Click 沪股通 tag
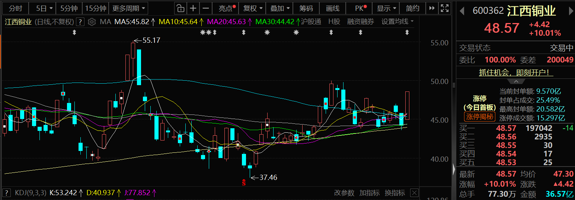Screen dimensions: 575x200 coord(311,22)
